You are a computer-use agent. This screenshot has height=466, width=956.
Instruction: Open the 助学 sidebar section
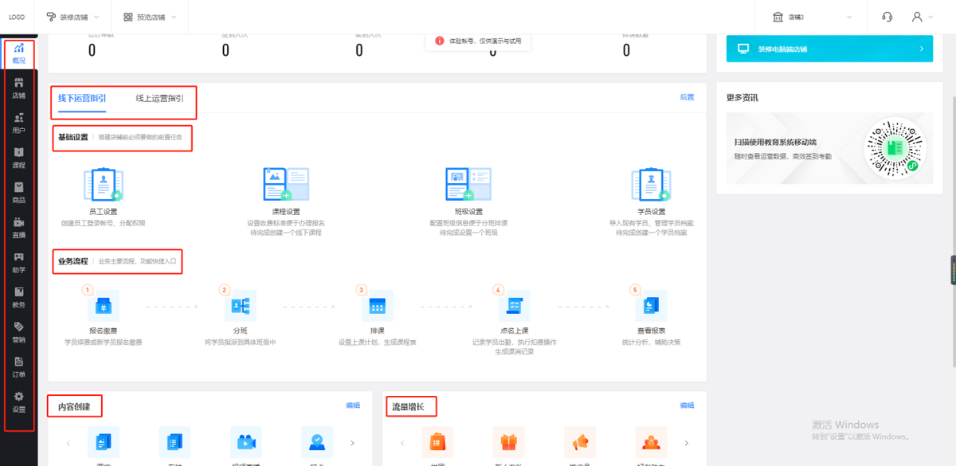[18, 263]
